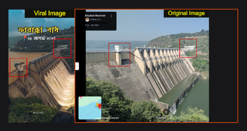Click red box on hillside building in original
The image size is (247, 131).
click(x=188, y=48)
